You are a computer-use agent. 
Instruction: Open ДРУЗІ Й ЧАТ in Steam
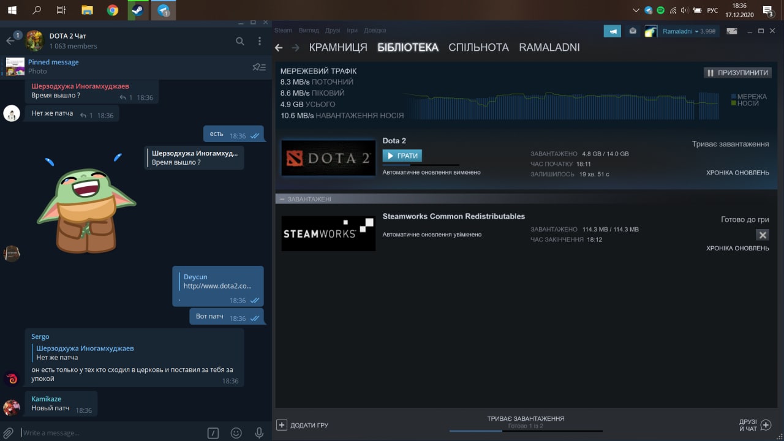point(755,425)
